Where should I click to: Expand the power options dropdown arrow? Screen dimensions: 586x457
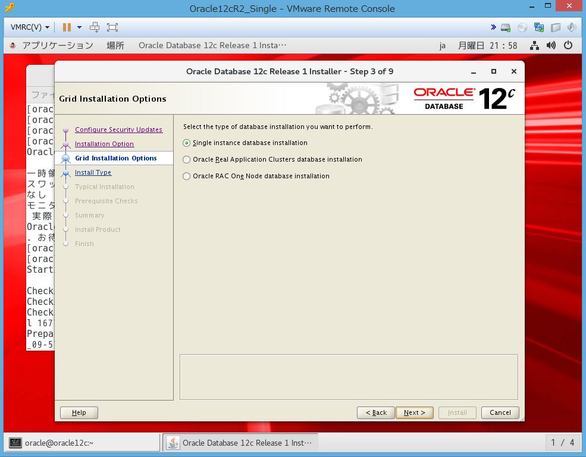79,27
